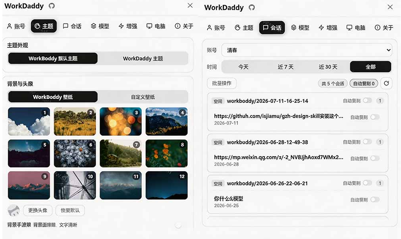Screen dimensions: 401x239
Task: Filter sessions by 近 30 天
Action: [x=328, y=67]
